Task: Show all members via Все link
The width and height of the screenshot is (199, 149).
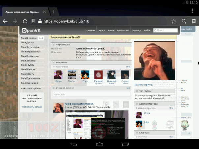Action: (x=128, y=67)
